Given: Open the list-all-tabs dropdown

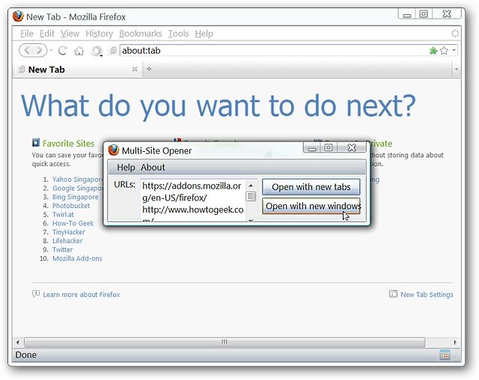Looking at the screenshot, I should (456, 70).
